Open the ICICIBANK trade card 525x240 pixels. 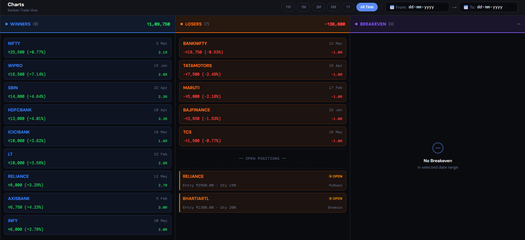tap(88, 136)
